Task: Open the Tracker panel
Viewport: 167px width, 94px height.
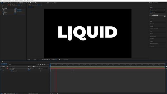Action: (151, 26)
